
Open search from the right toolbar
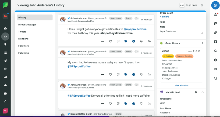pos(215,51)
